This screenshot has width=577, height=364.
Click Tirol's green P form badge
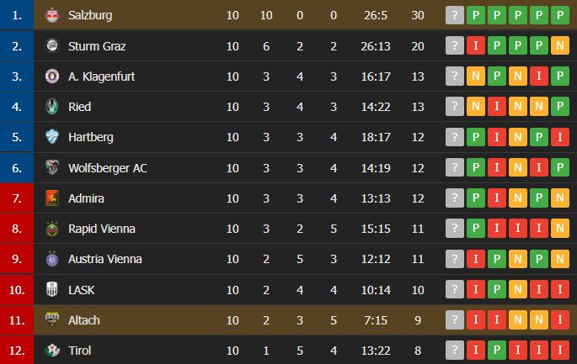click(x=497, y=350)
